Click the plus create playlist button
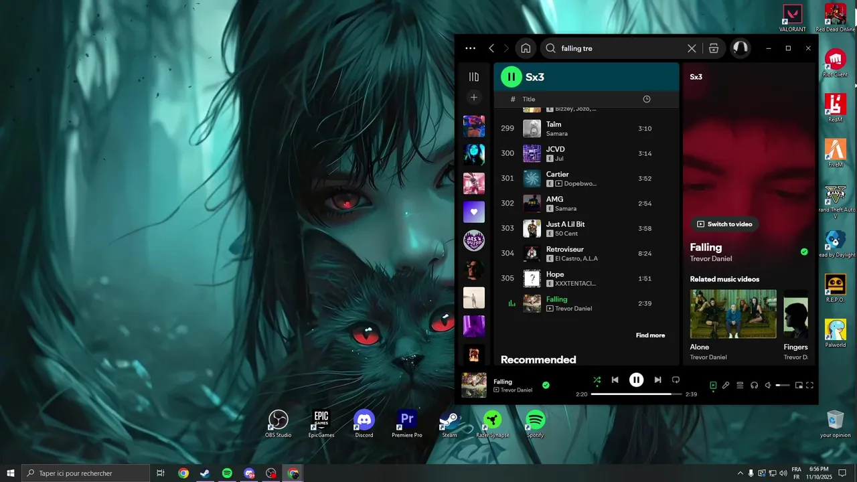Image resolution: width=857 pixels, height=482 pixels. click(474, 98)
